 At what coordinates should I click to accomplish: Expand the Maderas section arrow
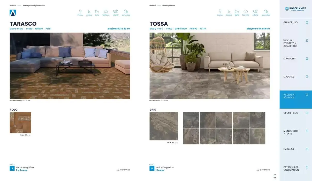pos(307,77)
